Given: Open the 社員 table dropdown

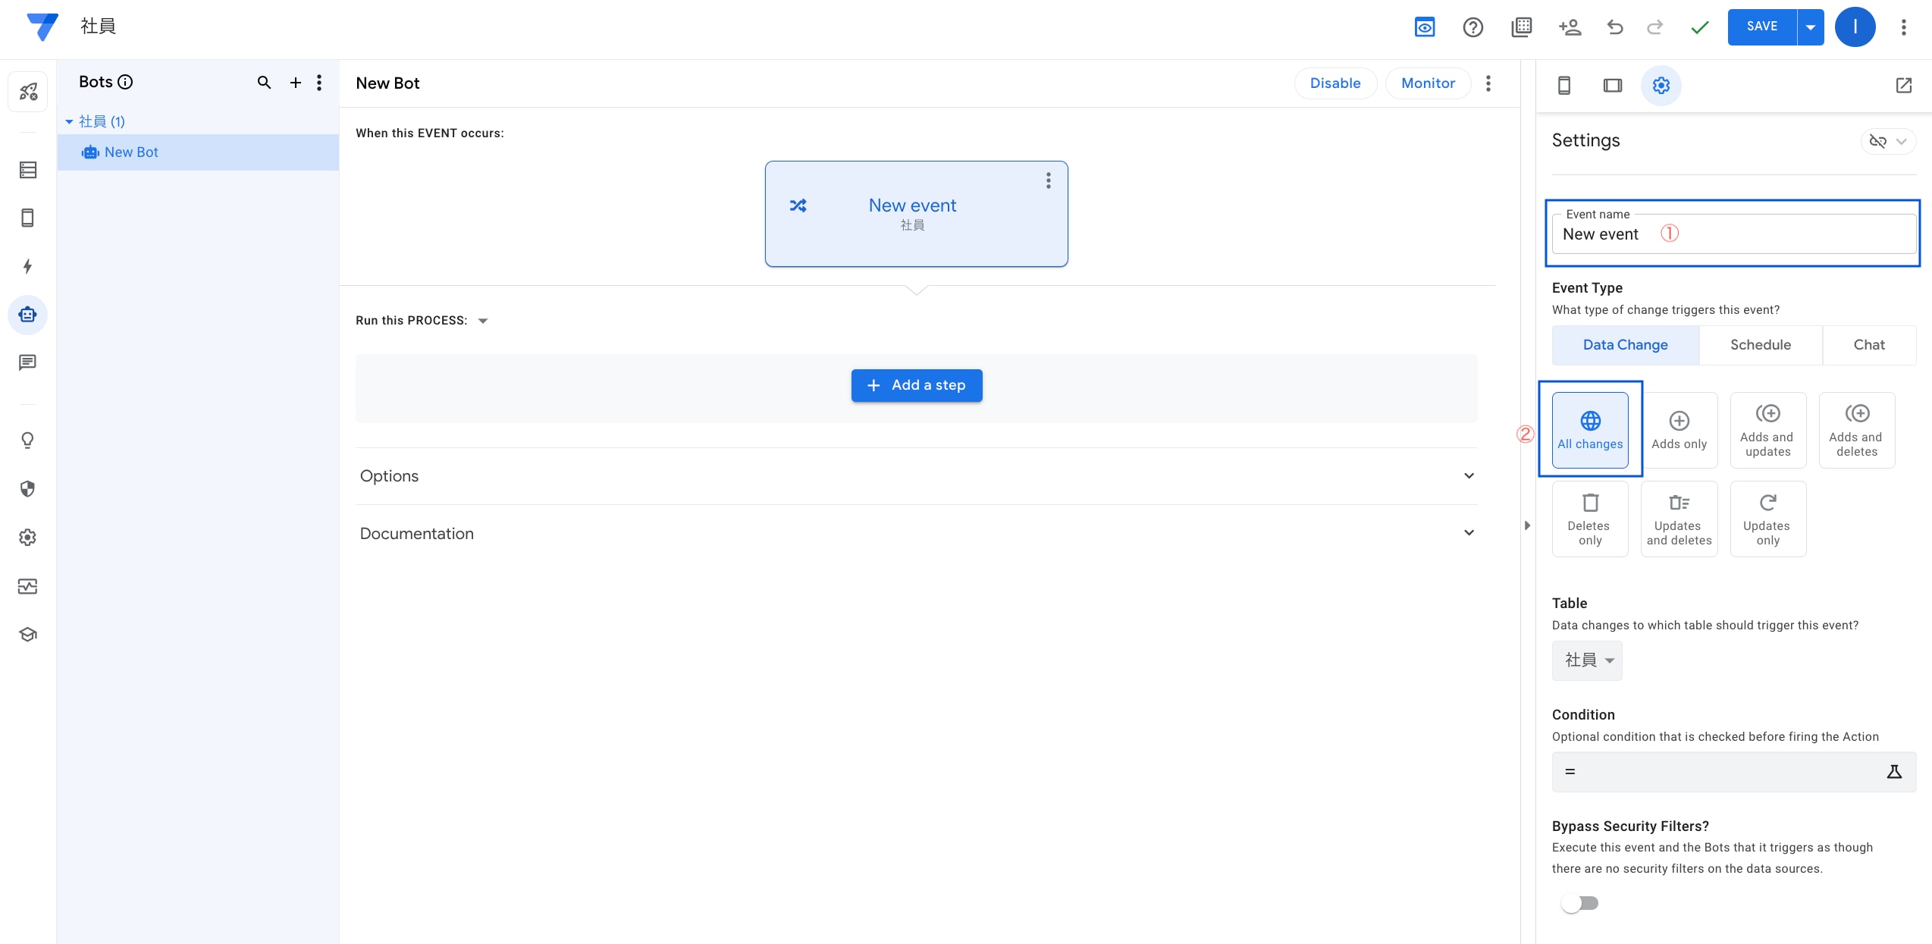Looking at the screenshot, I should click(1589, 660).
